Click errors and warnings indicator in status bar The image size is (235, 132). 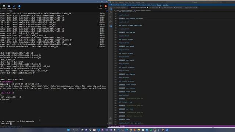click(123, 126)
